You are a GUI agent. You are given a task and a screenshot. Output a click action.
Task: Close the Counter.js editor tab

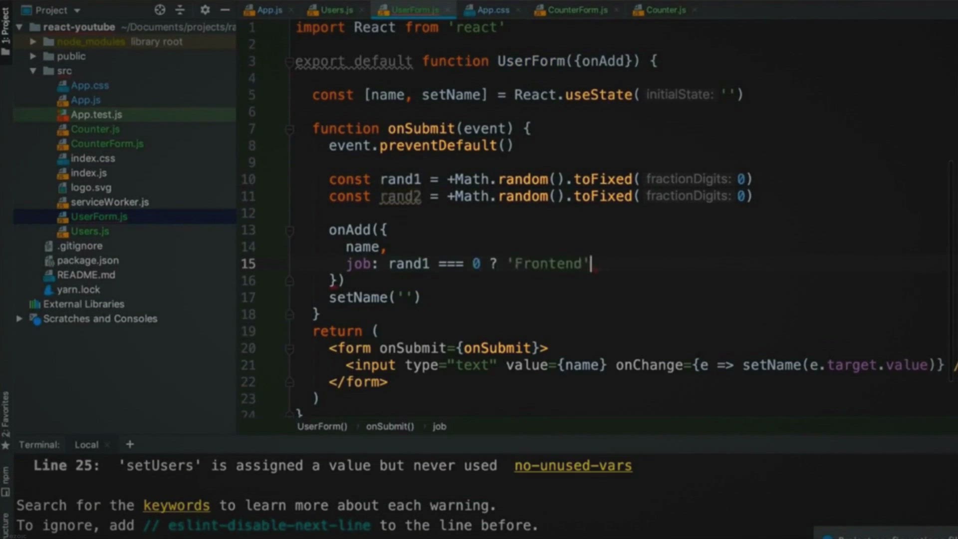[x=694, y=10]
